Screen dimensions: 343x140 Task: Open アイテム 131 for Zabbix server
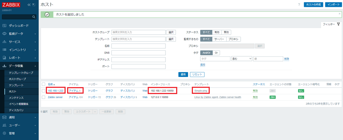[76, 97]
